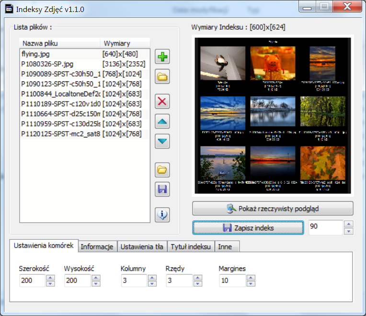This screenshot has height=316, width=366.
Task: Move file down with the down arrow icon
Action: click(x=163, y=141)
